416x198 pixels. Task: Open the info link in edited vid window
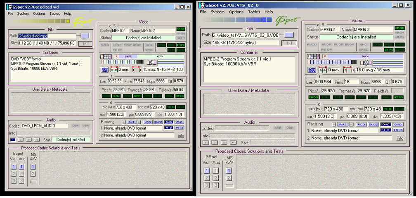click(x=181, y=135)
